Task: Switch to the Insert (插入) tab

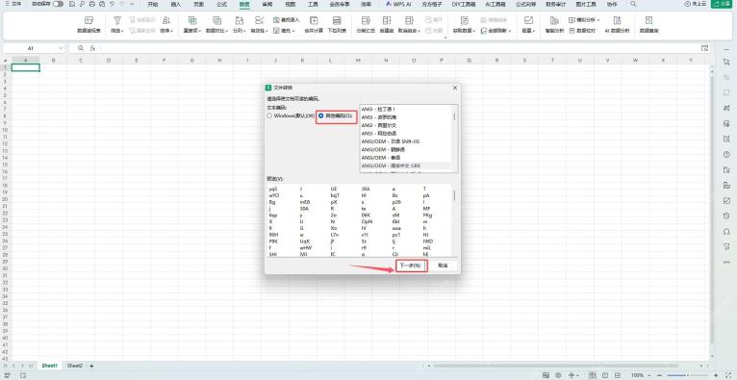Action: tap(176, 4)
